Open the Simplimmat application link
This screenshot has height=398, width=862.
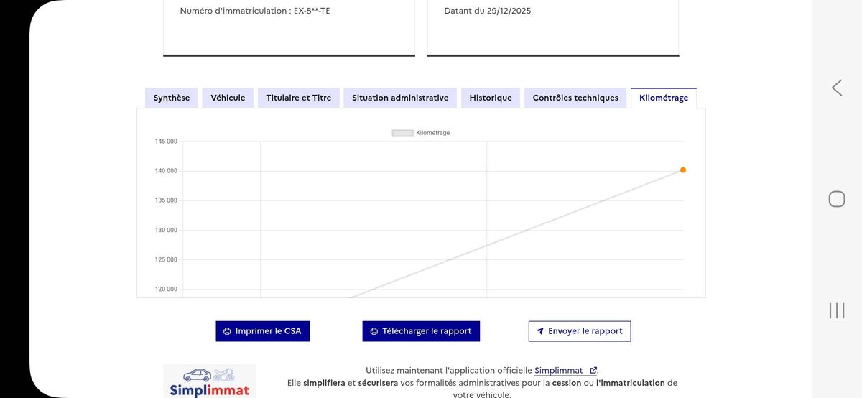coord(559,371)
